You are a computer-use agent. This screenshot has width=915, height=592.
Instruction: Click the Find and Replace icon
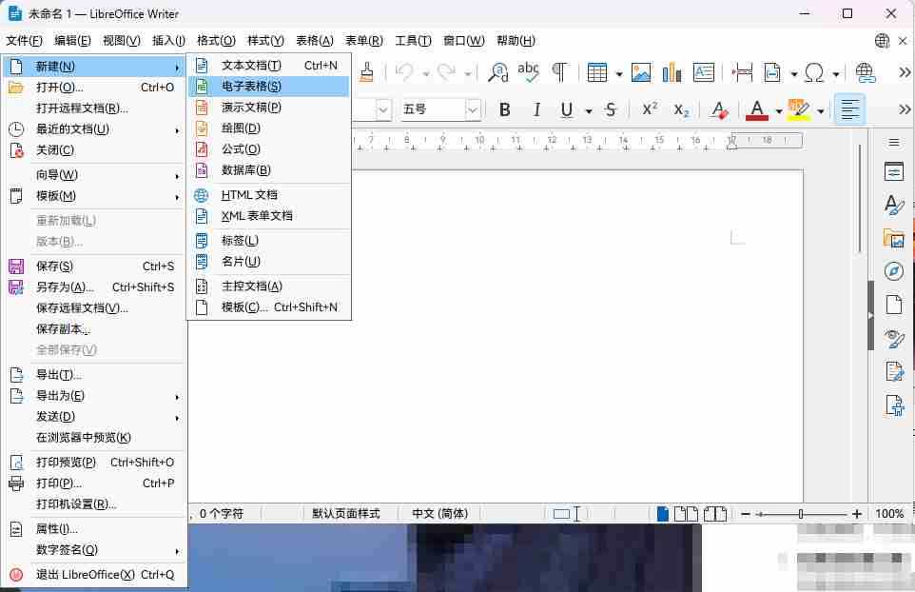tap(497, 72)
